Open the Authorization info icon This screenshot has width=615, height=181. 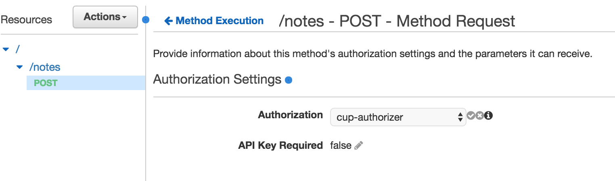click(488, 116)
